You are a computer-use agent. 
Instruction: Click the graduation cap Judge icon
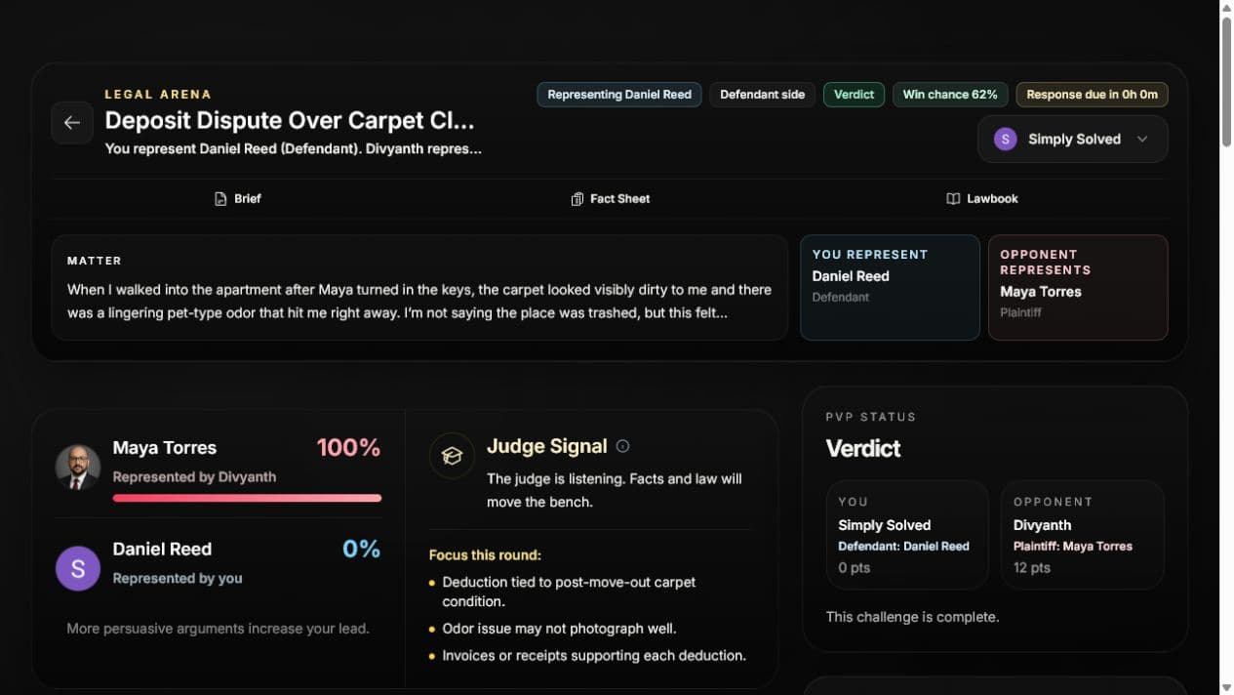tap(452, 456)
